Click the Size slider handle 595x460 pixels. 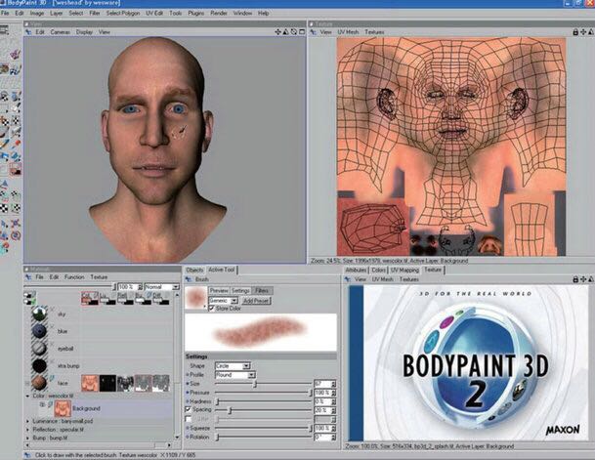click(x=255, y=384)
